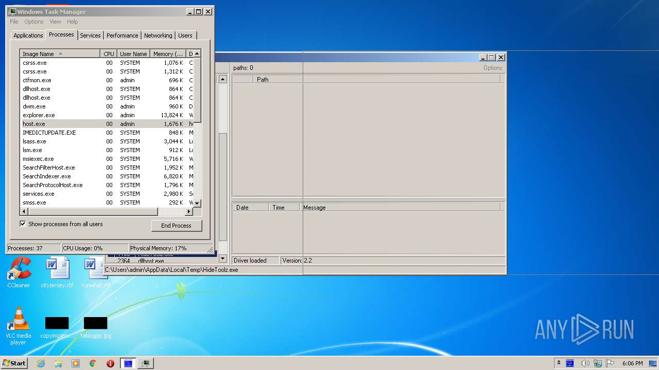The image size is (659, 370).
Task: Click the Message column header in HideToolz
Action: (x=400, y=208)
